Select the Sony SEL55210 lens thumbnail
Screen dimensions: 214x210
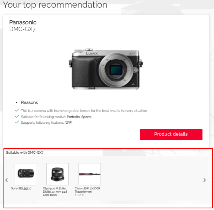pyautogui.click(x=26, y=174)
